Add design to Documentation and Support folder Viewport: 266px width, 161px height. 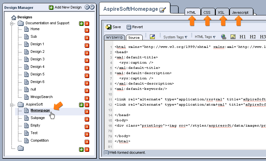81,24
